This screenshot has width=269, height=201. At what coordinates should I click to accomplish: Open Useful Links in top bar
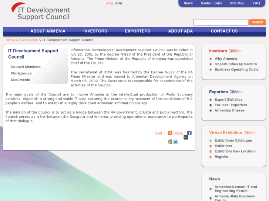click(x=211, y=3)
